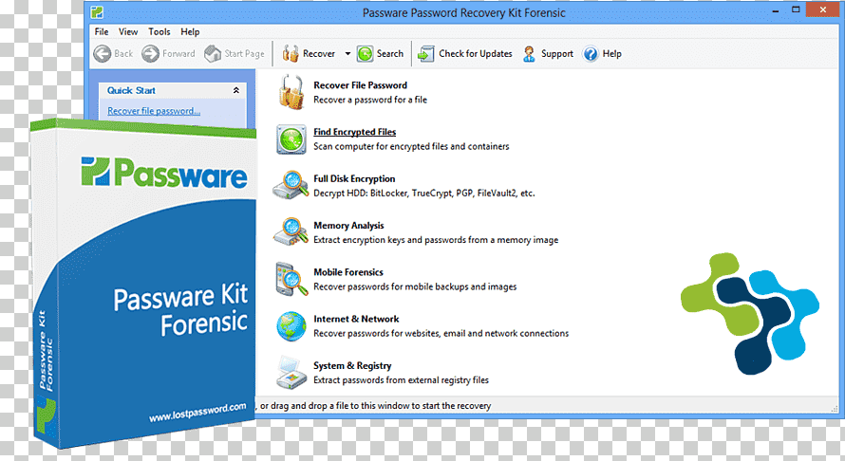This screenshot has height=461, width=845.
Task: Click the Search toolbar label
Action: coord(389,54)
